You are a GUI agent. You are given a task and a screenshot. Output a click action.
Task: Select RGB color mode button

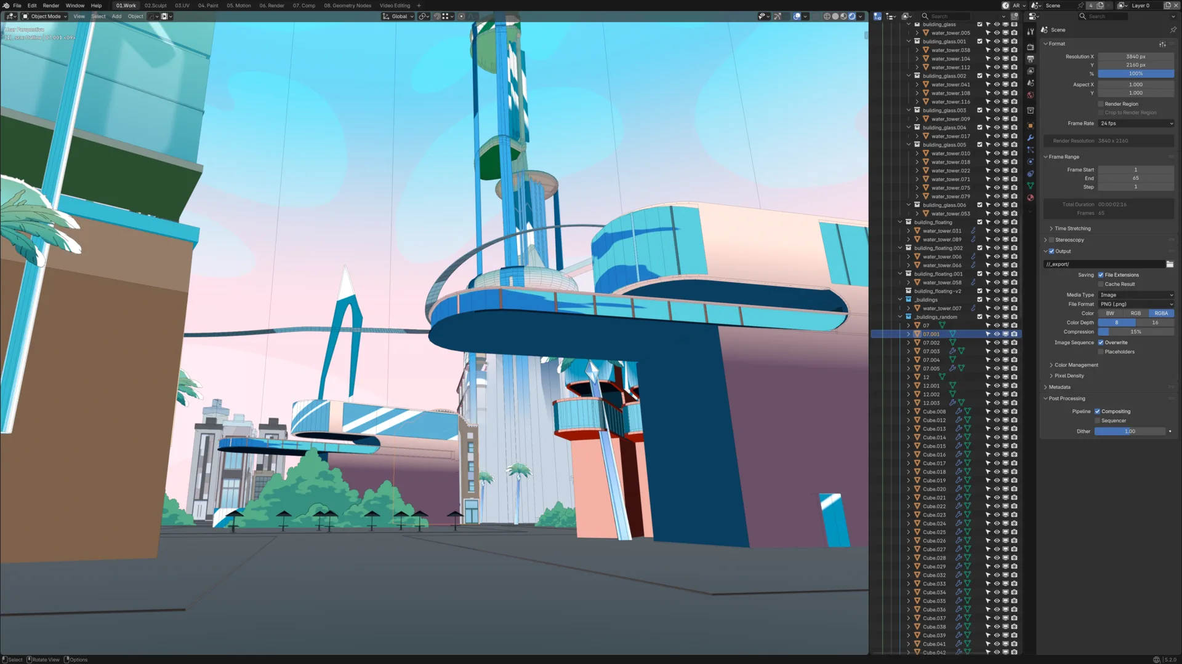pos(1136,314)
